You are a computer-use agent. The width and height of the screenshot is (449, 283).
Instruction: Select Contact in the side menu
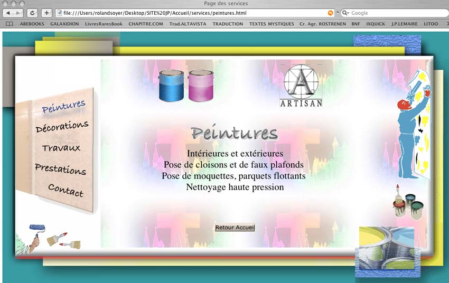[x=66, y=190]
